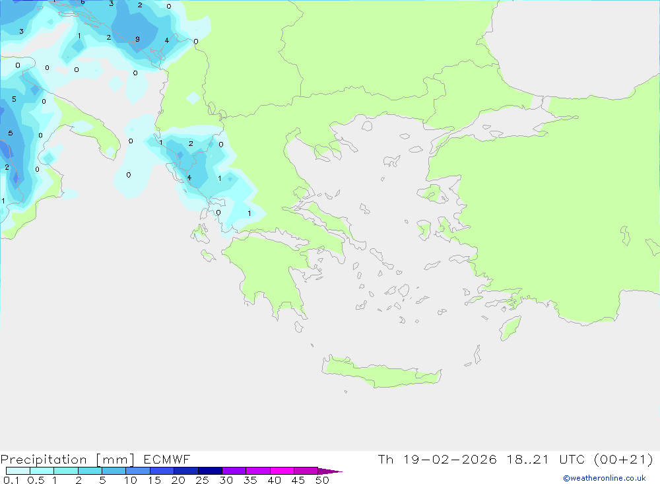
Task: Open the weatheronline.co.uk link
Action: pyautogui.click(x=605, y=478)
